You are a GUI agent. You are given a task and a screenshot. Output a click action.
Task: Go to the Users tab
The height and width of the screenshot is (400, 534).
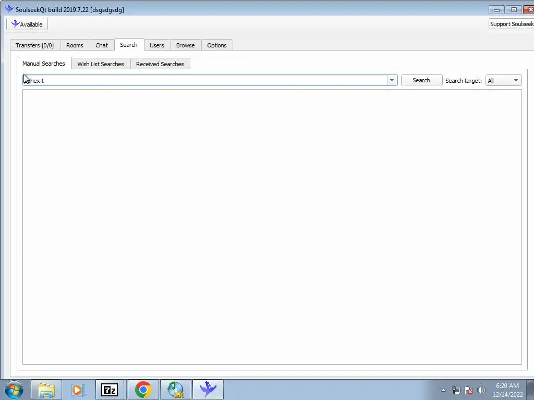pyautogui.click(x=156, y=45)
